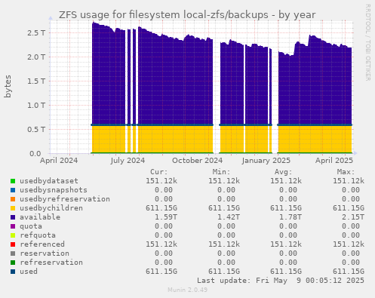Click the 'available' legend label
This screenshot has height=298, width=375.
[40, 217]
